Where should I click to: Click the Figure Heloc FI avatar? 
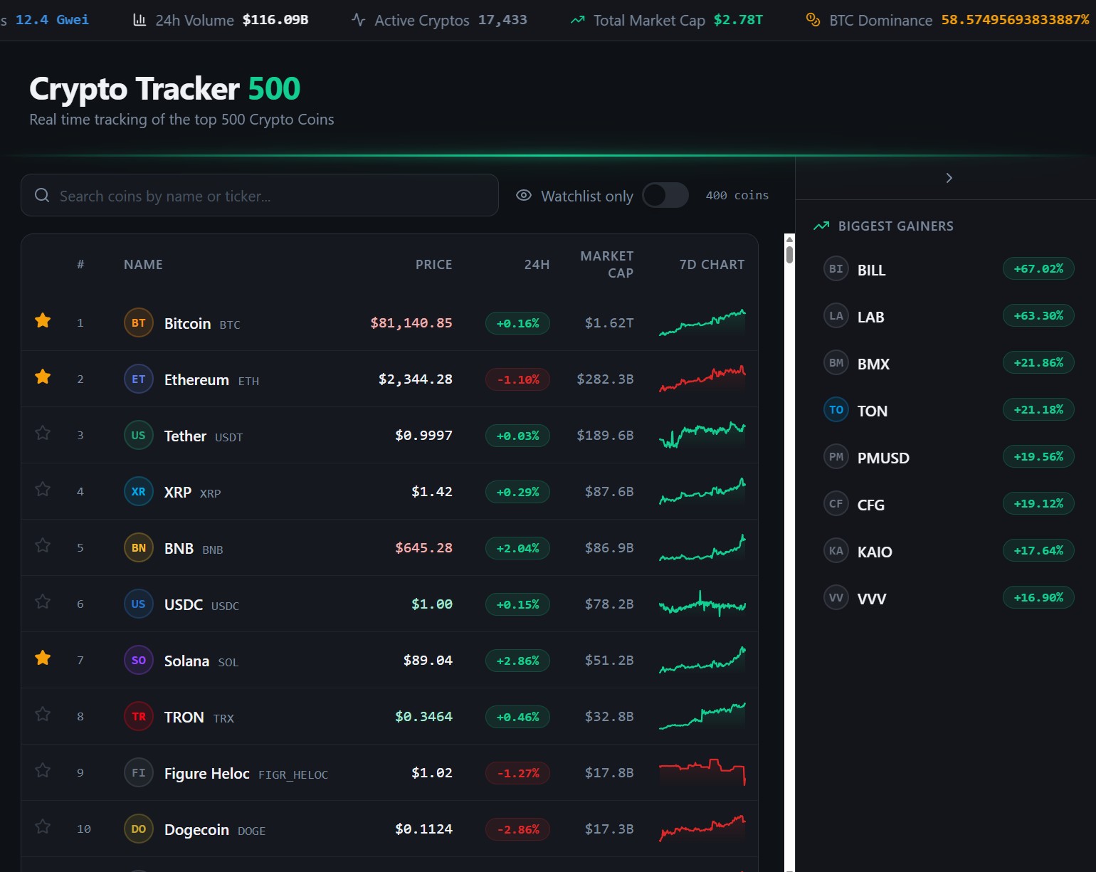(139, 772)
